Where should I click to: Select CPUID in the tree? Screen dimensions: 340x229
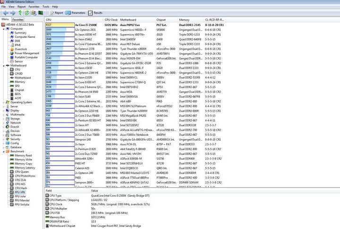coord(18,73)
